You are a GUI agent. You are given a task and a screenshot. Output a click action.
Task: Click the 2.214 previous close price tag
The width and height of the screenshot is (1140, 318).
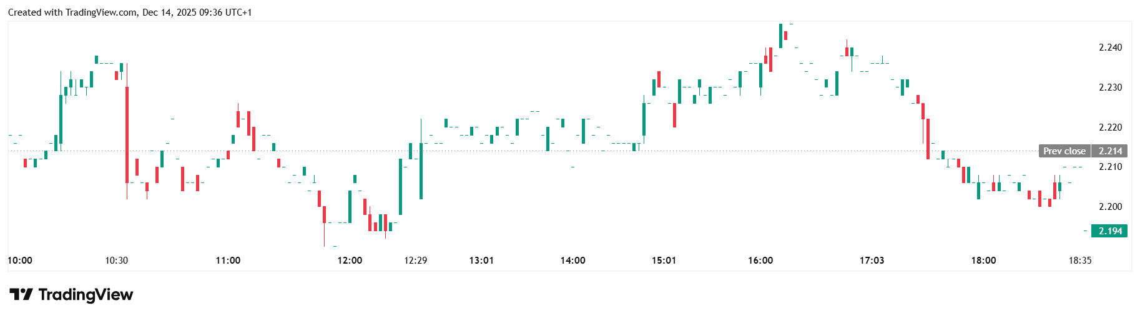point(1110,151)
